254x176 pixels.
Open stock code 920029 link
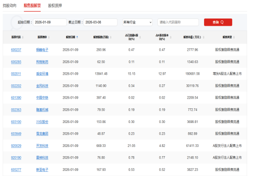pyautogui.click(x=16, y=146)
